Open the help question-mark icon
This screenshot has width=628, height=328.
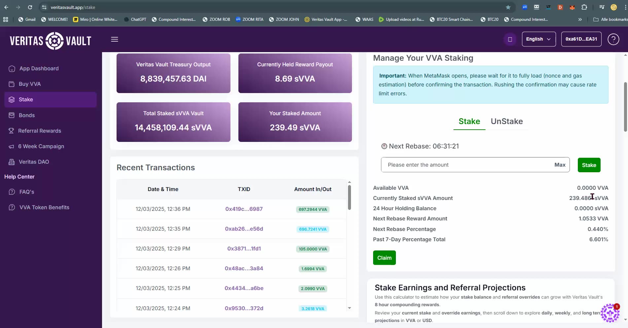pos(613,39)
